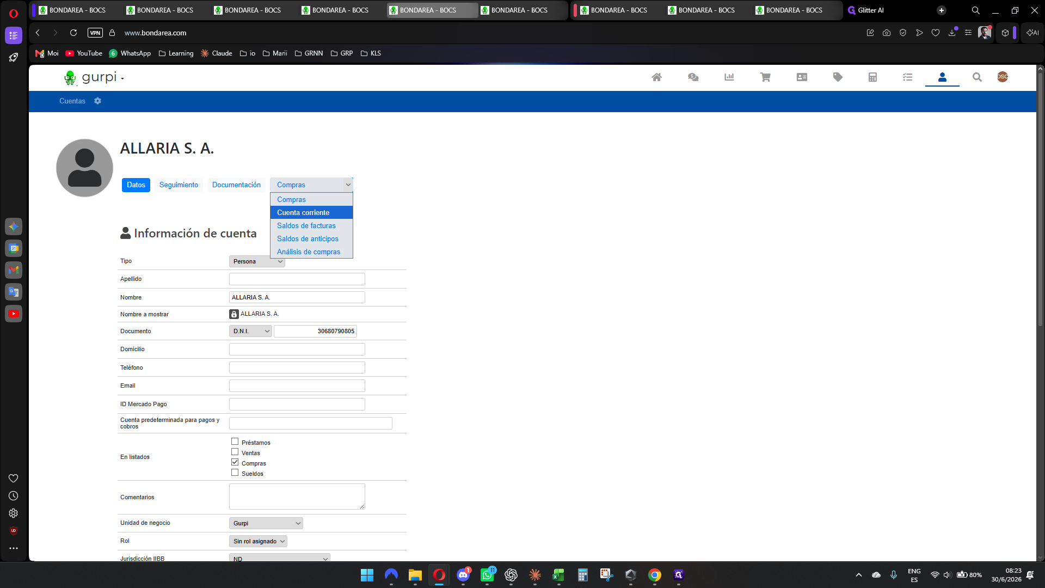Image resolution: width=1045 pixels, height=588 pixels.
Task: Open the D.N.I. document type dropdown
Action: click(x=250, y=331)
